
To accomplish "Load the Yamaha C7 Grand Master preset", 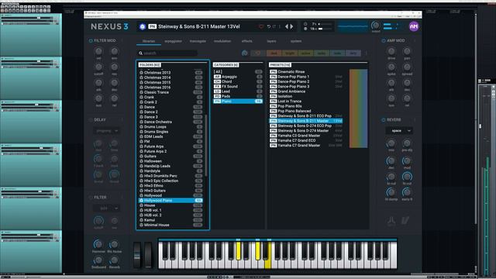I will 306,146.
